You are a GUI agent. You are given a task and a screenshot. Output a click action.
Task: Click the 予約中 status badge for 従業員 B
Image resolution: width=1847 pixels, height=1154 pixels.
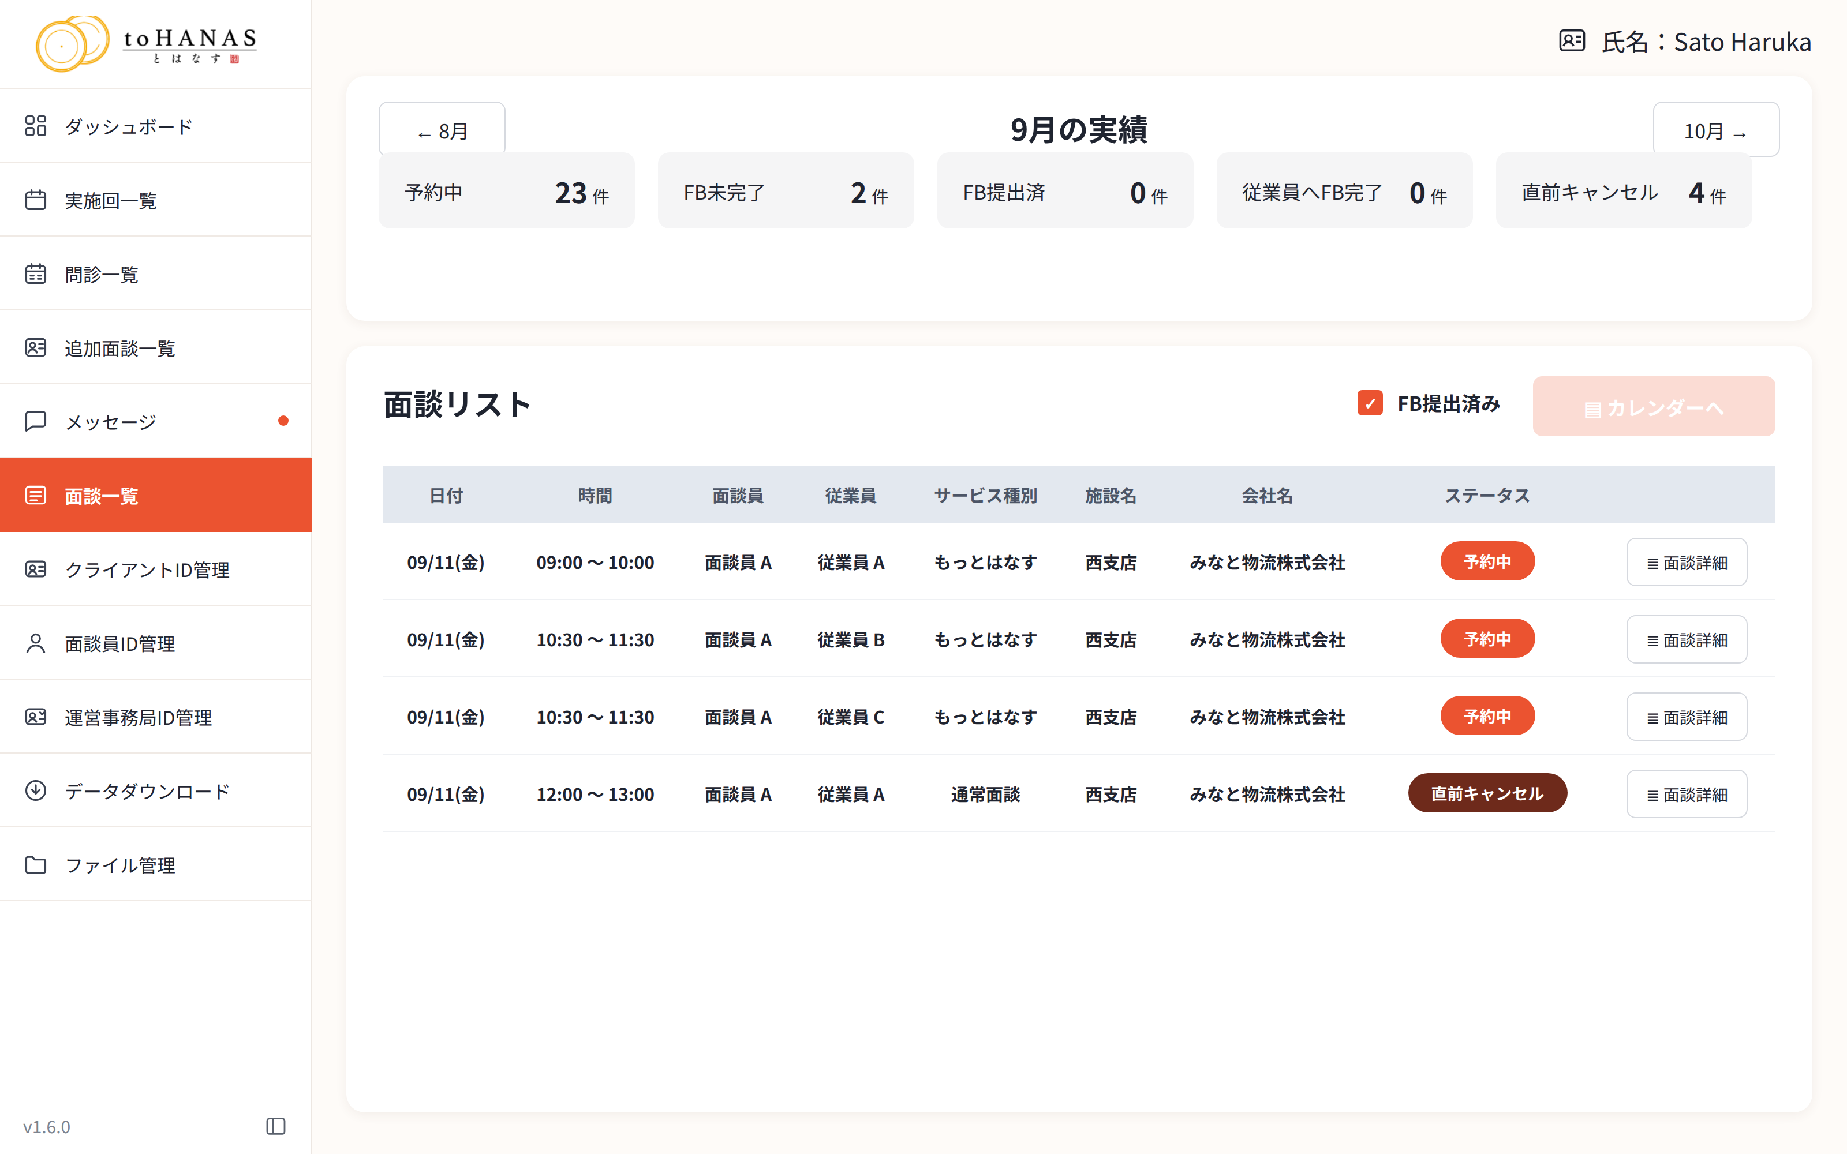click(x=1487, y=639)
